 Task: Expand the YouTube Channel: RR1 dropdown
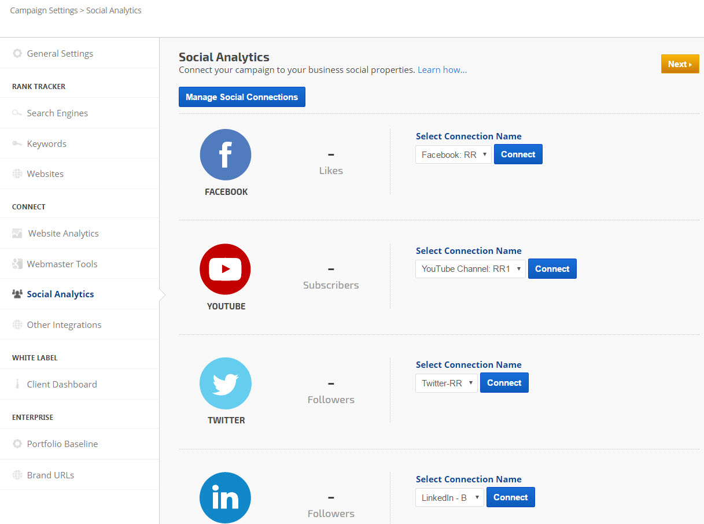tap(470, 269)
